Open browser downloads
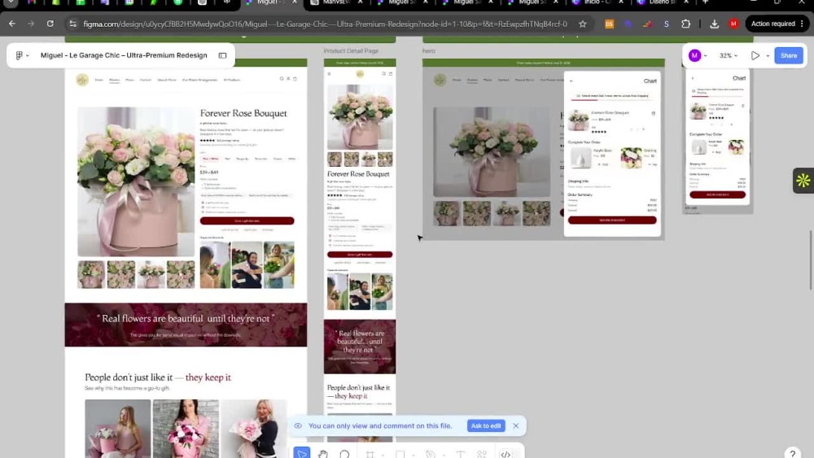Image resolution: width=814 pixels, height=458 pixels. tap(715, 24)
